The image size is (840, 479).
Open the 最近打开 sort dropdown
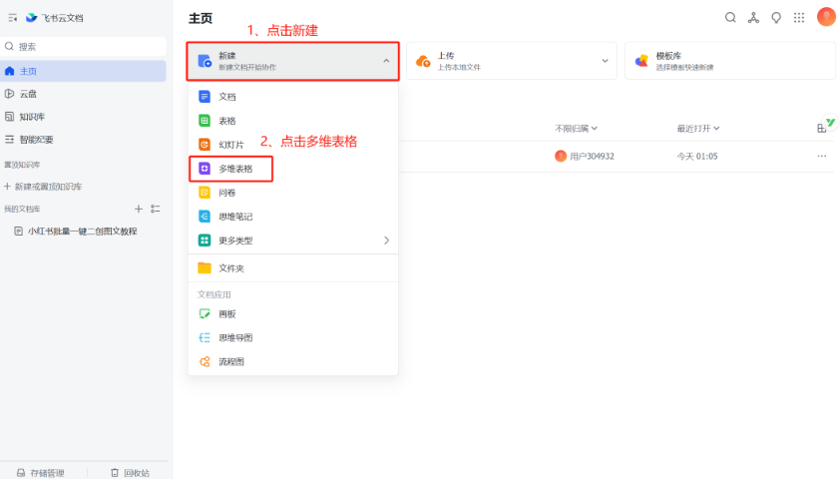[x=697, y=128]
